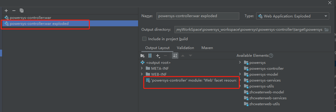Select powersys-services in Available Elements

(x=265, y=80)
